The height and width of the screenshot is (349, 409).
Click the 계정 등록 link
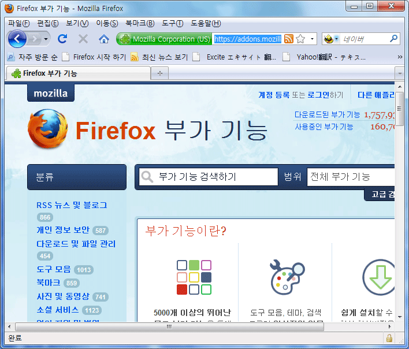274,95
